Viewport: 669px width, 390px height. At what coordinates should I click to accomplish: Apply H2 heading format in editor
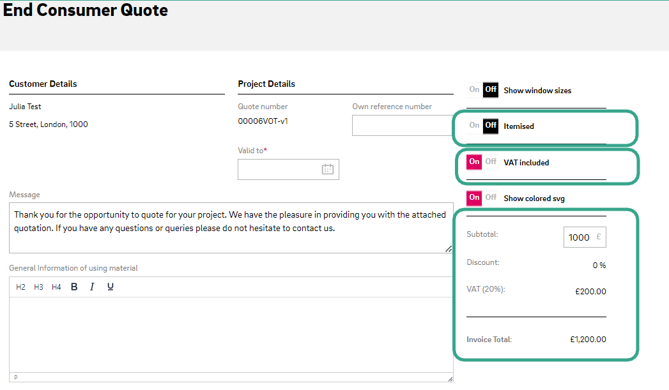click(x=20, y=287)
